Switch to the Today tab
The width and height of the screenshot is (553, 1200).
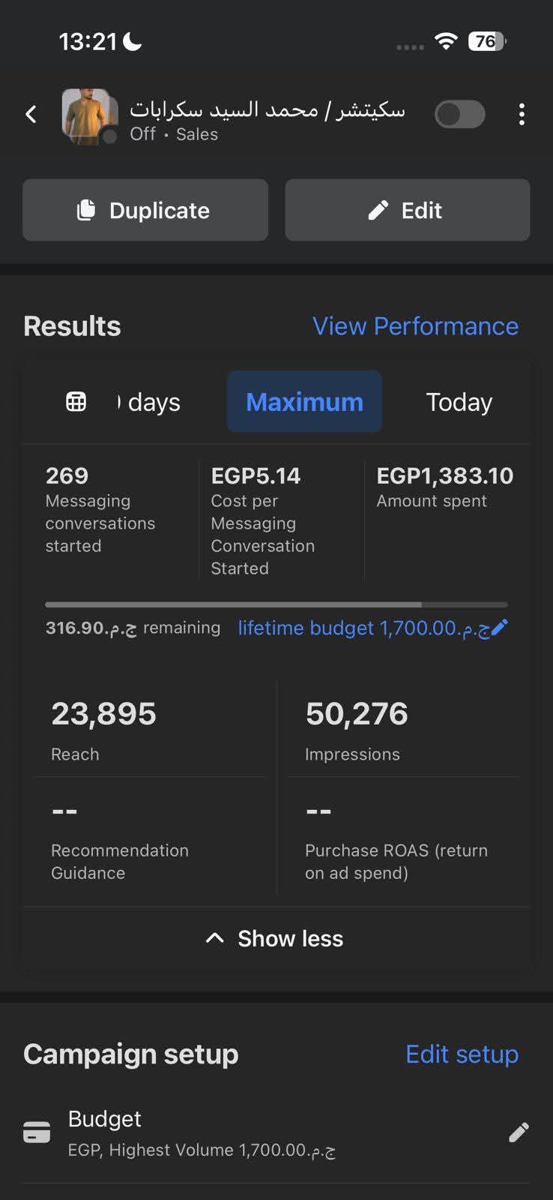[x=459, y=402]
